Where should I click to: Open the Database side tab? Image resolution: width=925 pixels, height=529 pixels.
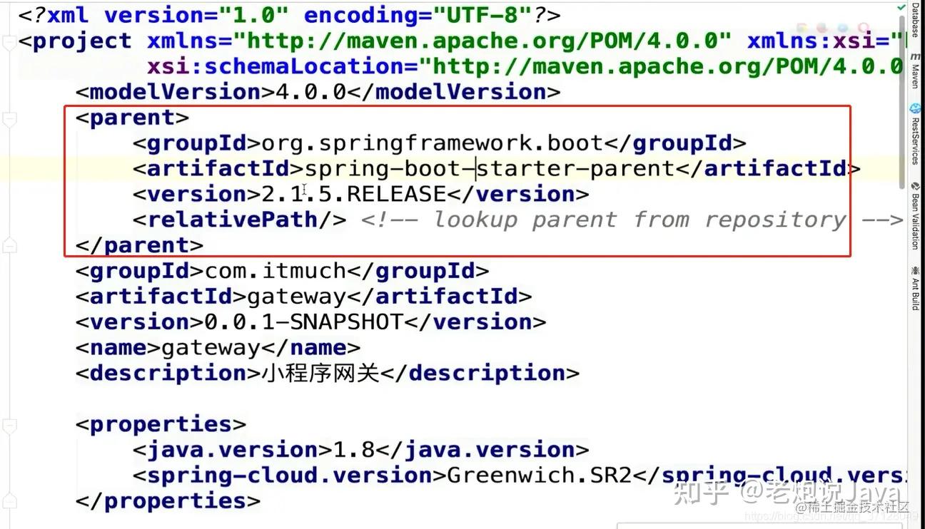[915, 21]
